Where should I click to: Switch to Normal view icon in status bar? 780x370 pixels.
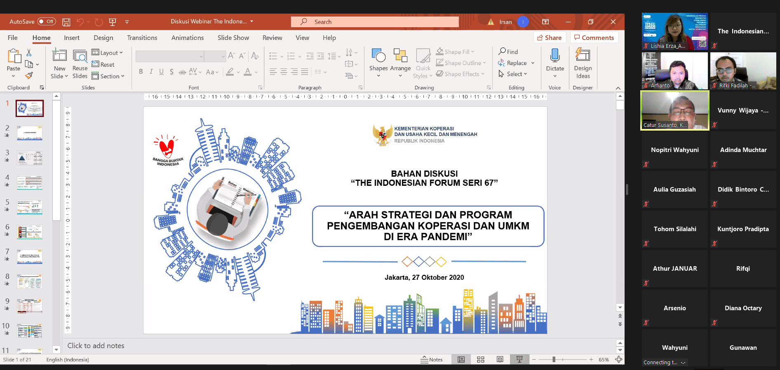pyautogui.click(x=461, y=360)
